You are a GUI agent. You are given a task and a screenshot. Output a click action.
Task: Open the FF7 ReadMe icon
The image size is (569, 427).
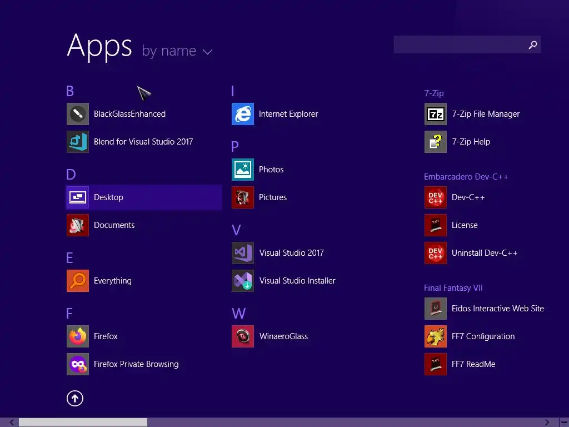click(x=436, y=364)
